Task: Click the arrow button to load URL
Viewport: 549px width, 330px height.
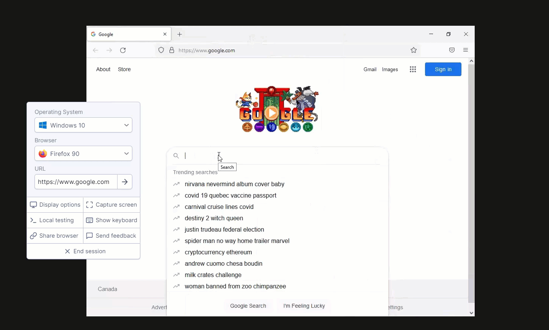Action: (x=125, y=182)
